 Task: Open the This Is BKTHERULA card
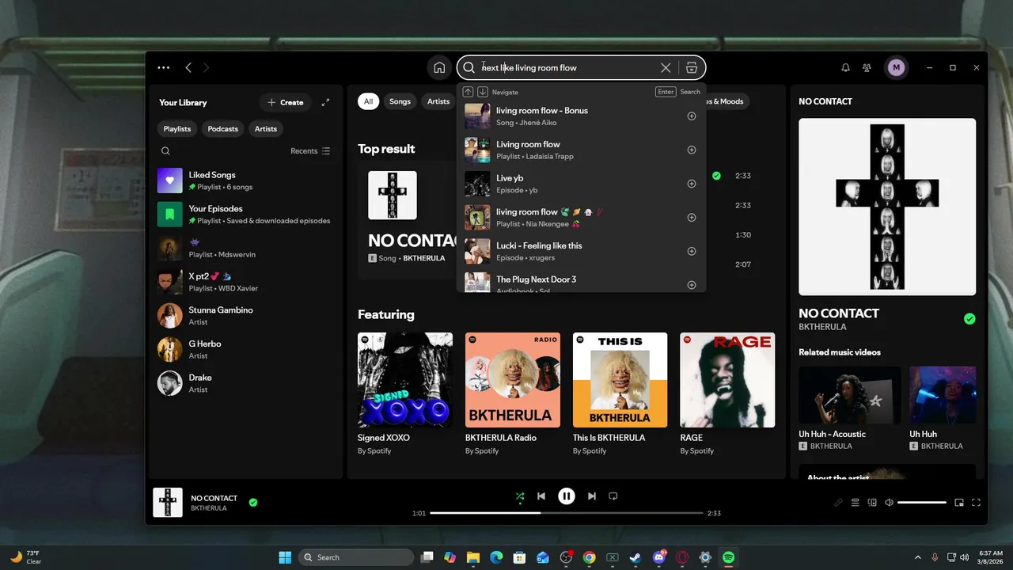coord(620,394)
